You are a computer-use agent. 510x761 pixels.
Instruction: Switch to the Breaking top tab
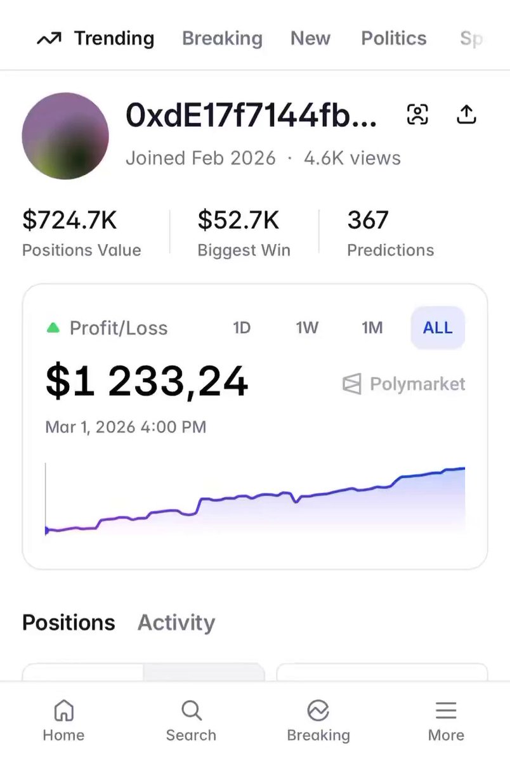[x=222, y=39]
